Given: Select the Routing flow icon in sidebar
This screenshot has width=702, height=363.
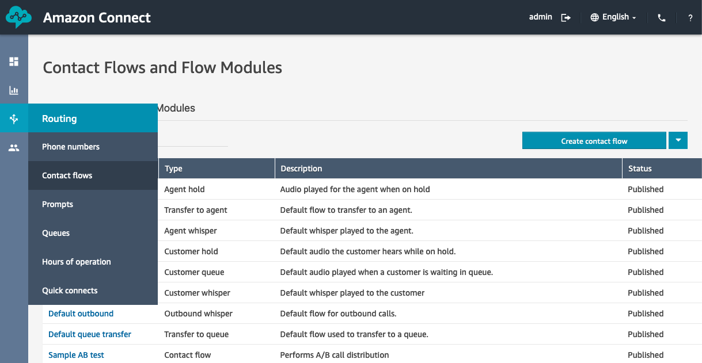Looking at the screenshot, I should pos(14,119).
